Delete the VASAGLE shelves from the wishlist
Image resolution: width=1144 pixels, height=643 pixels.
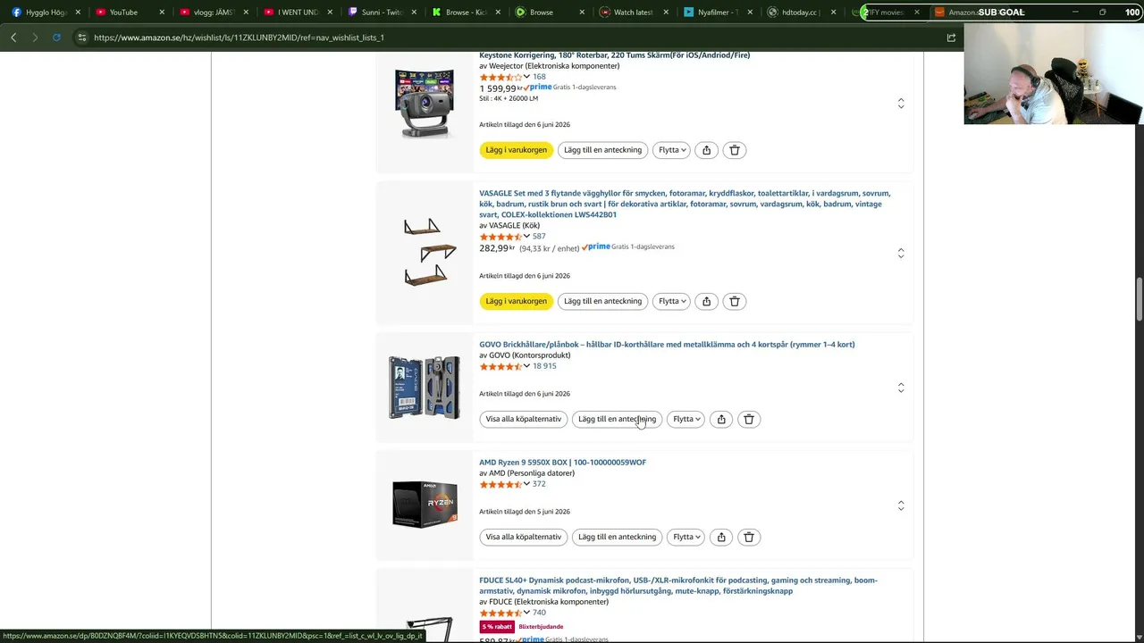[735, 301]
